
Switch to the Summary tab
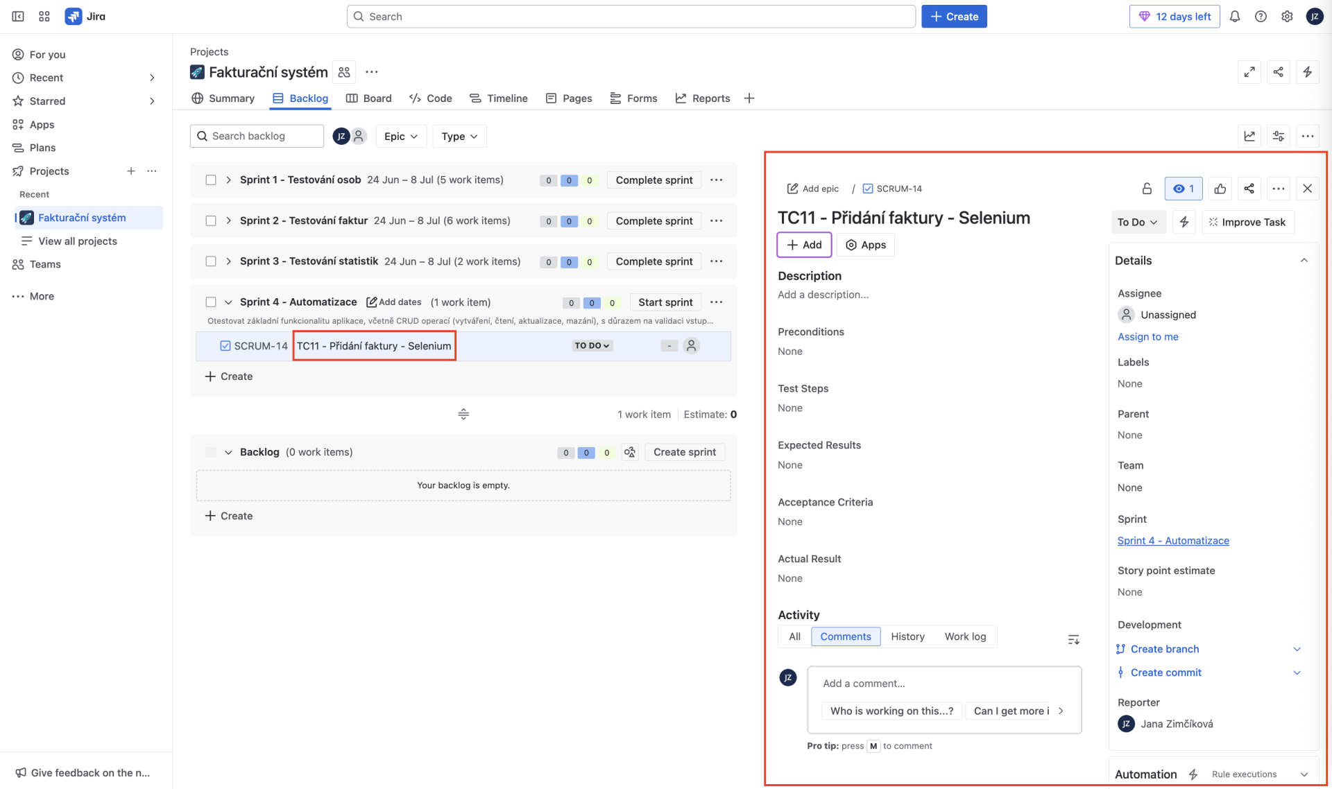(x=223, y=98)
